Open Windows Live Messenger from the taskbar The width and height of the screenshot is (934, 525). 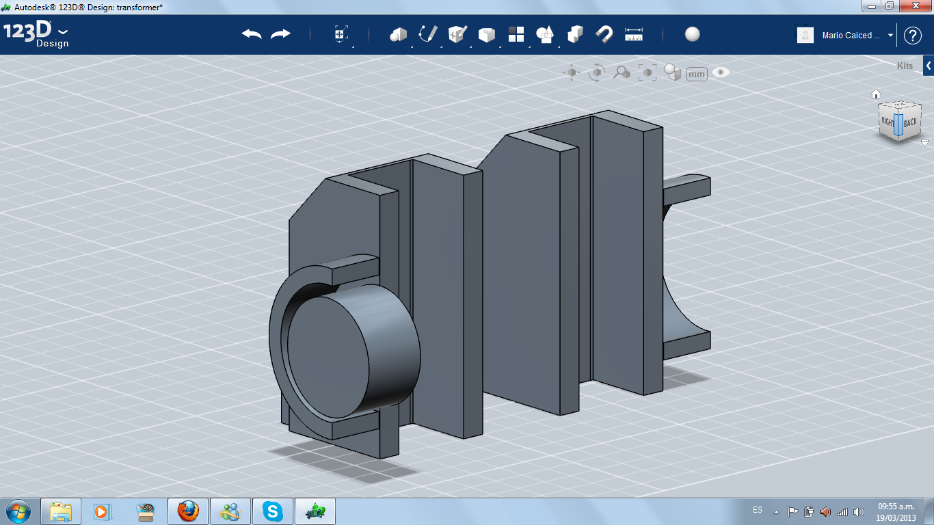[230, 511]
